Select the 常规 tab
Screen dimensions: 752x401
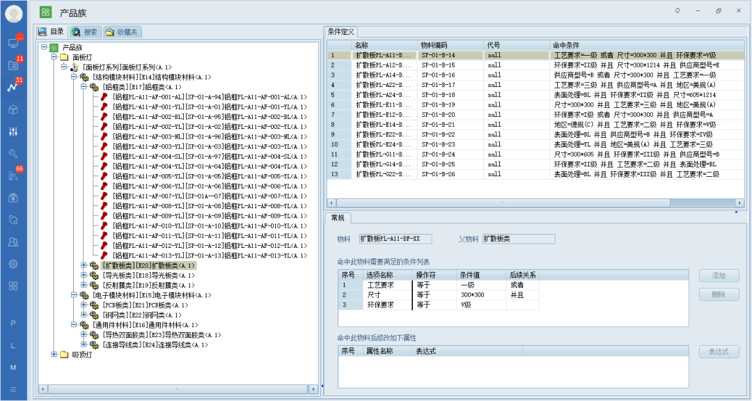pos(338,218)
